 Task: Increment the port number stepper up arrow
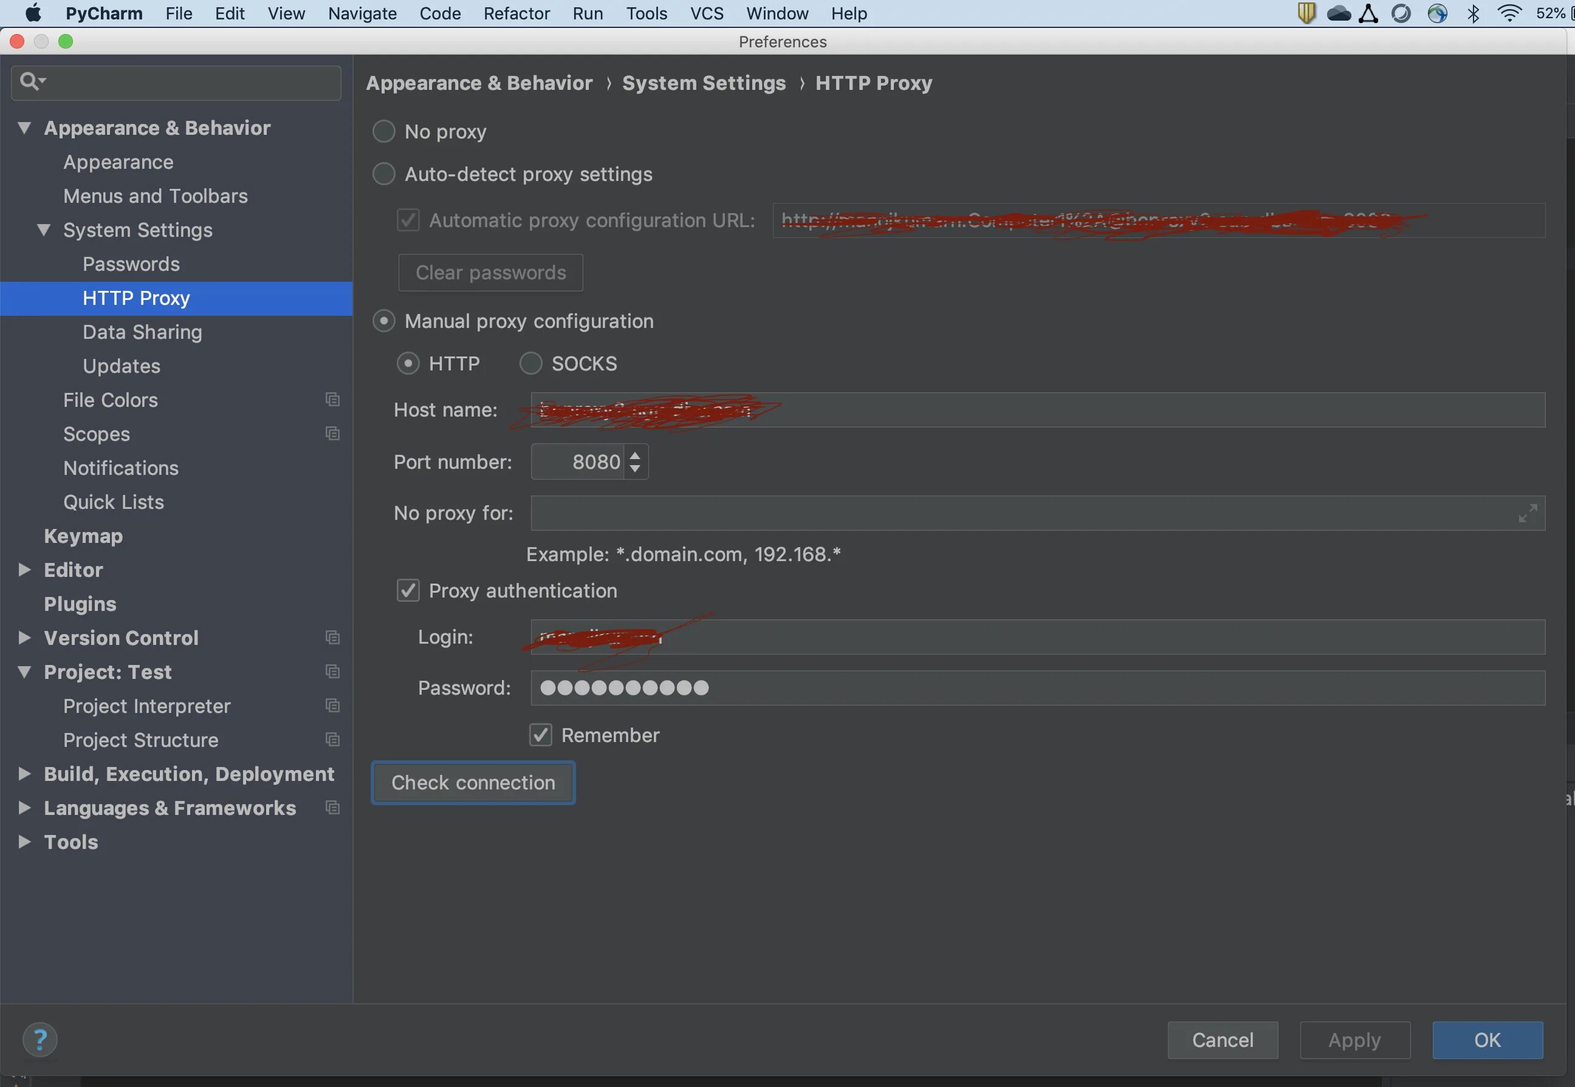635,455
